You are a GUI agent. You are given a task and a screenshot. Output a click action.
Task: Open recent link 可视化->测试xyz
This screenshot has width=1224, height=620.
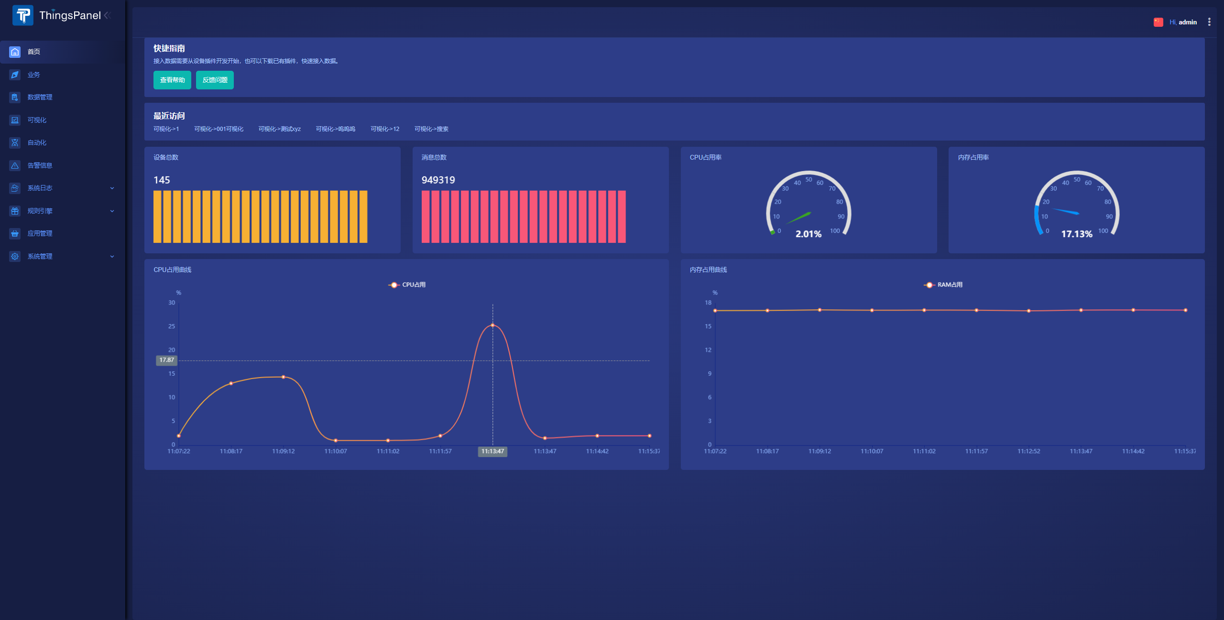(x=279, y=129)
